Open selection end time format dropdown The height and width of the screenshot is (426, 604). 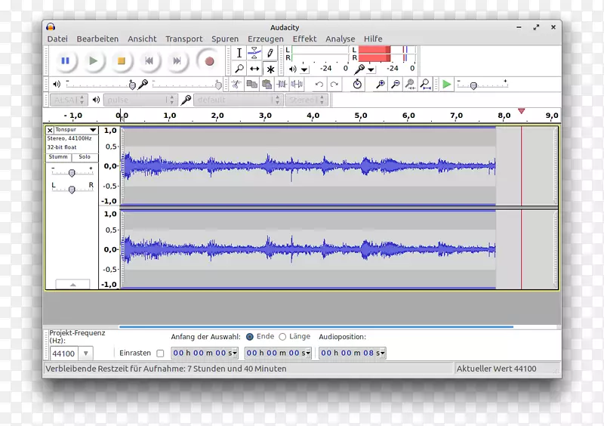308,353
